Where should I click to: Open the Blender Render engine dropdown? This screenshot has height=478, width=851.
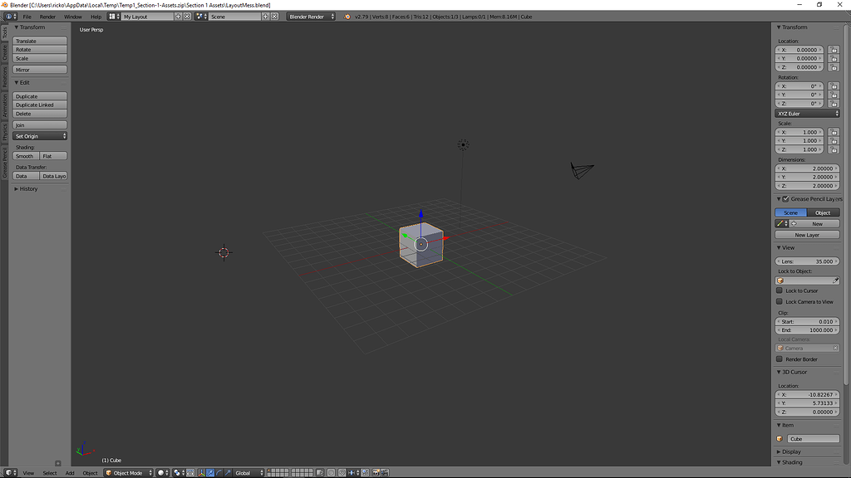[311, 15]
